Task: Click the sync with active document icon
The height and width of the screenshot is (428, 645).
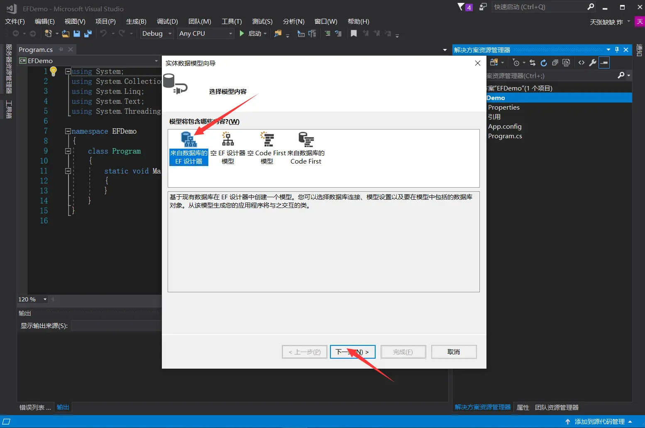Action: click(x=533, y=63)
